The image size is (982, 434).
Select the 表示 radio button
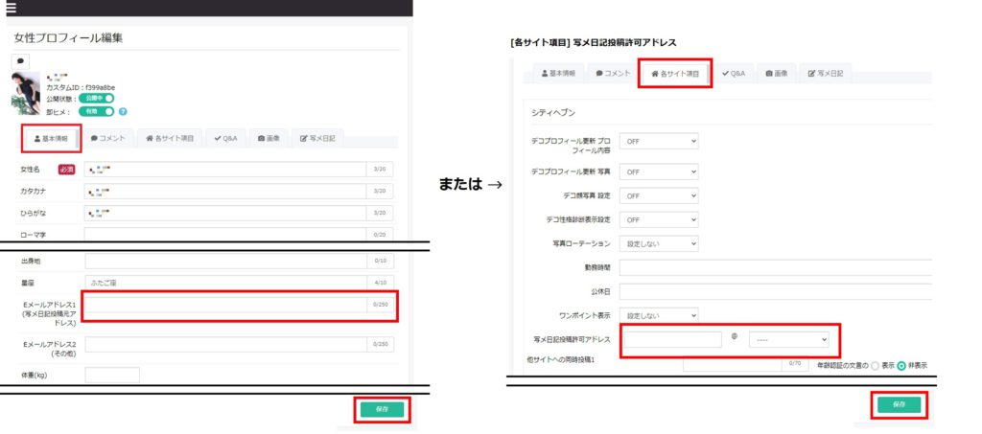[x=875, y=366]
